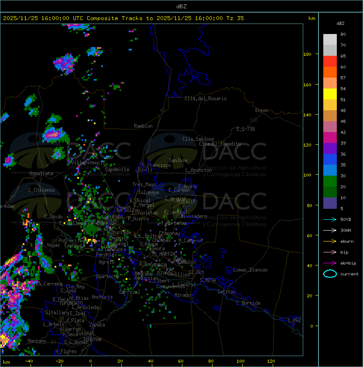
Task: Click the current legend label
Action: click(x=349, y=274)
